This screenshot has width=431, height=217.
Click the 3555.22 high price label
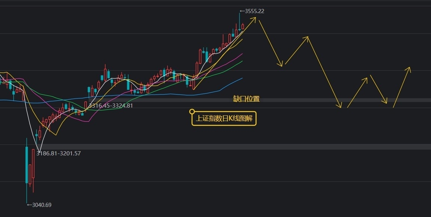(x=252, y=11)
